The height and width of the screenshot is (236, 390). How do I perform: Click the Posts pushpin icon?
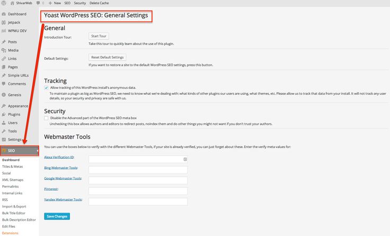pos(4,42)
